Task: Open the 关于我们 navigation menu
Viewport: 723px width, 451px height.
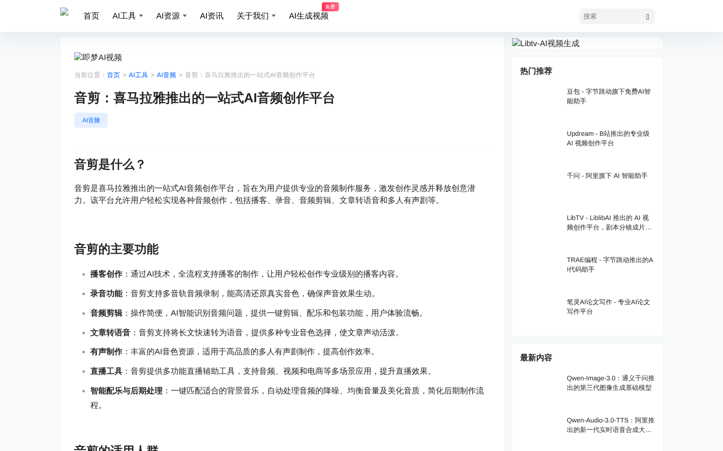Action: pos(253,16)
